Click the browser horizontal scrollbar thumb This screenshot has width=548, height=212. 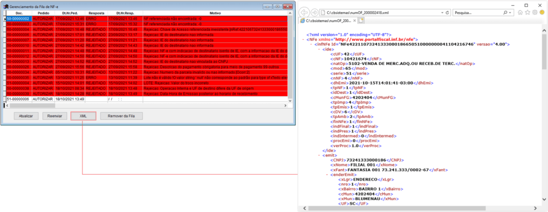pyautogui.click(x=397, y=208)
